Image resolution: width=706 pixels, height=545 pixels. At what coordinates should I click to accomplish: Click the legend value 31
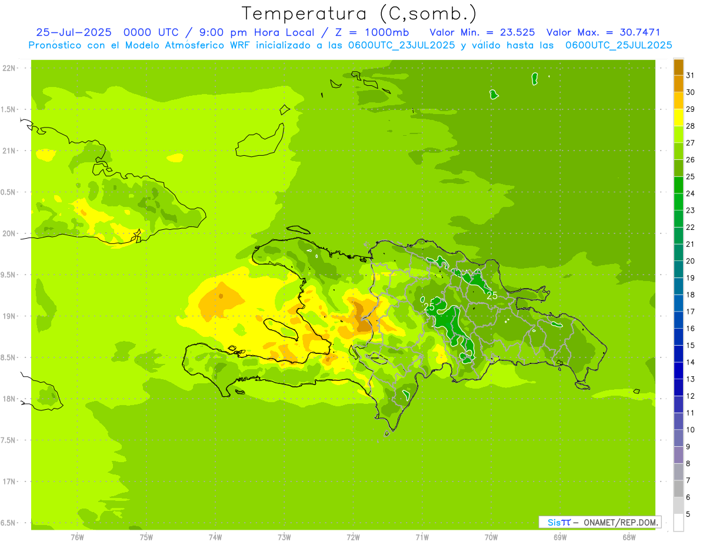tap(690, 75)
